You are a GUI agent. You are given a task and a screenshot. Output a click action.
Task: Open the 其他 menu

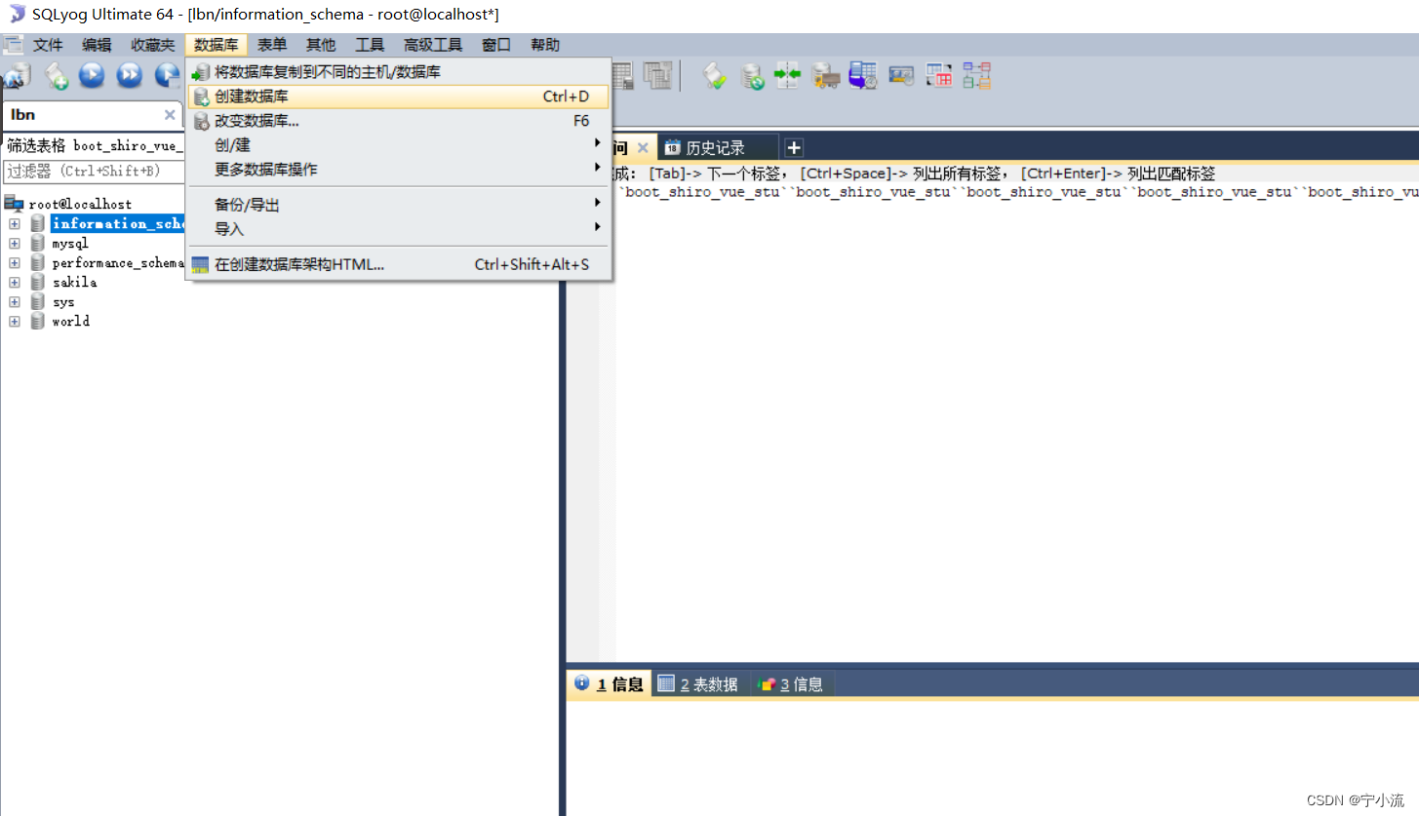[x=321, y=45]
